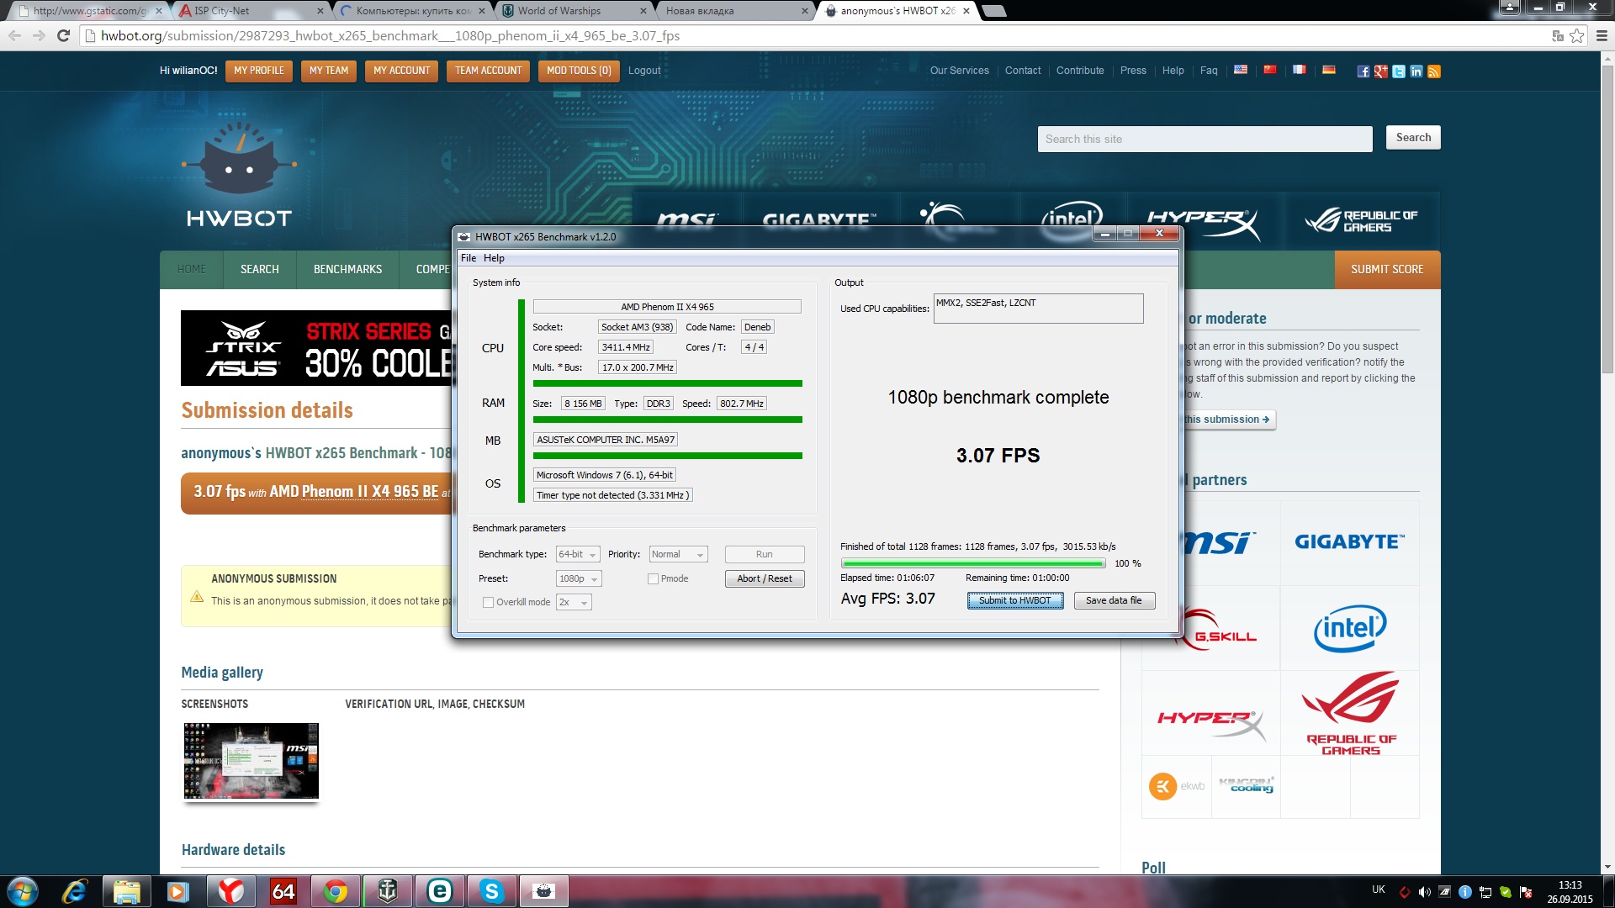This screenshot has width=1615, height=908.
Task: Open the Benchmark type 64-bit dropdown
Action: click(578, 554)
